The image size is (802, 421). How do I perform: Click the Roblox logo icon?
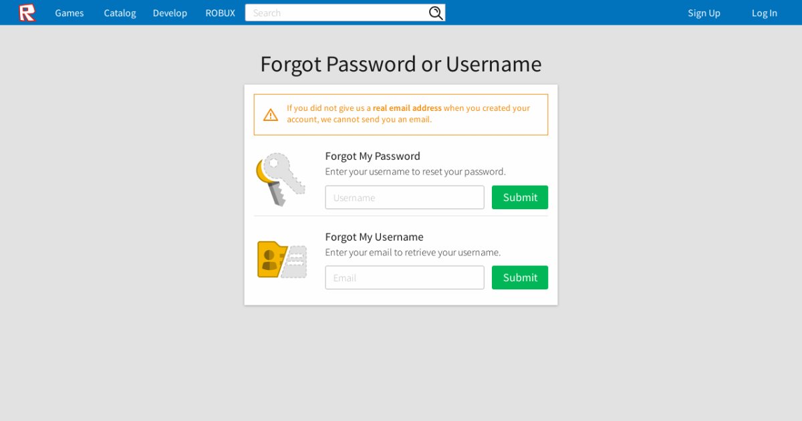point(27,13)
